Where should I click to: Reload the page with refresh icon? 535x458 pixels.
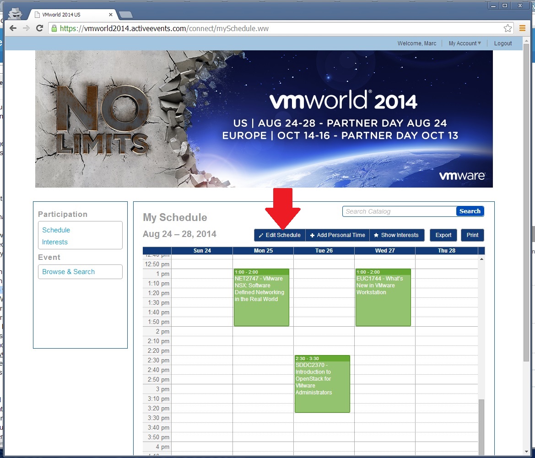point(40,28)
